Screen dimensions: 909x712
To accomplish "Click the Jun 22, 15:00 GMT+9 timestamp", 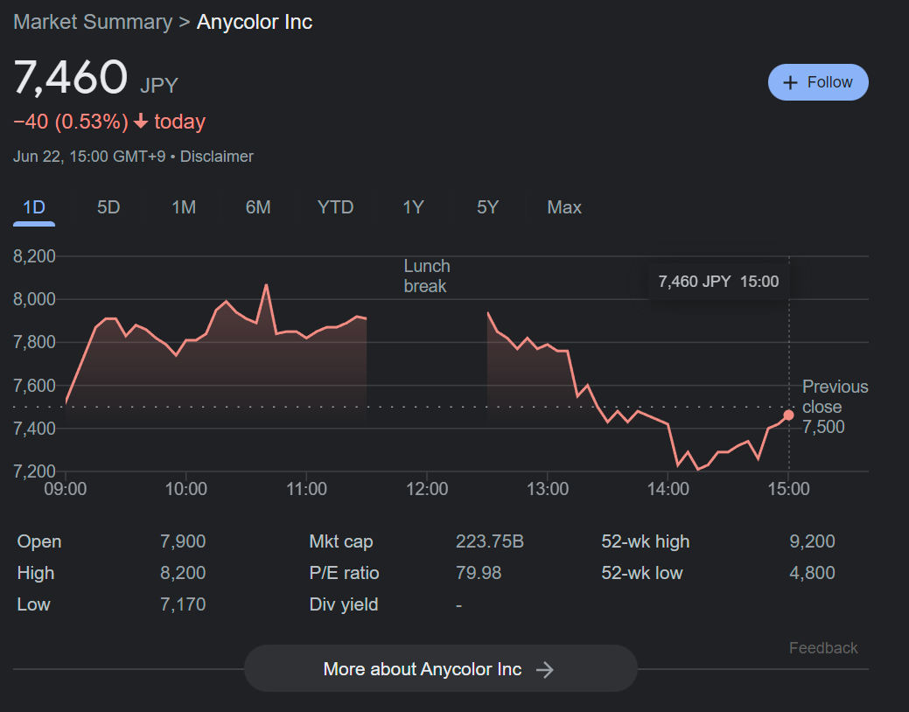I will coord(89,157).
